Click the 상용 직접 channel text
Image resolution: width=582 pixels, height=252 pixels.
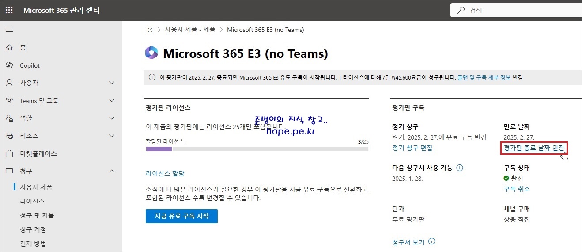pos(517,219)
